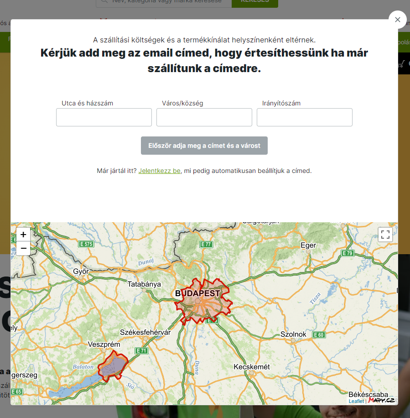Zoom out on the delivery map
This screenshot has width=410, height=418.
23,248
